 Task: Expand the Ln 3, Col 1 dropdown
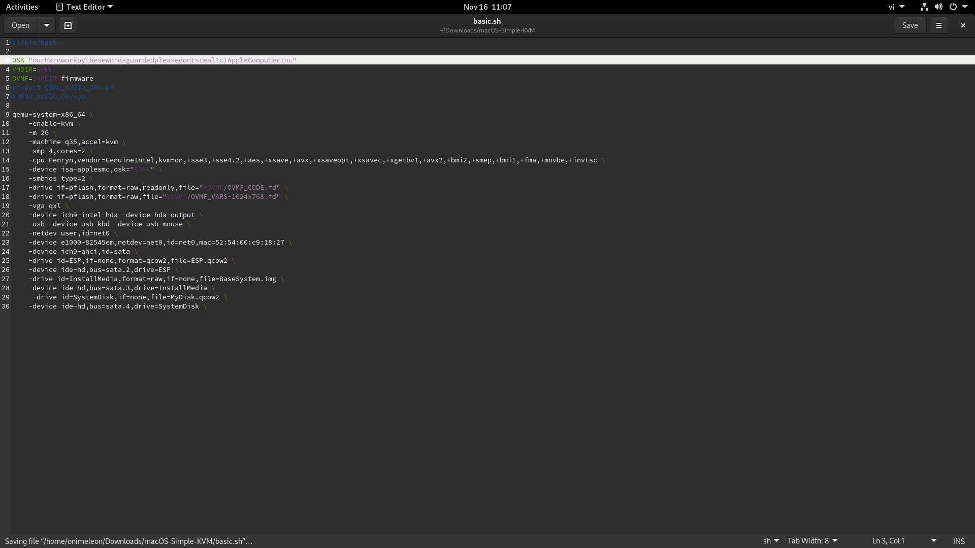[933, 541]
